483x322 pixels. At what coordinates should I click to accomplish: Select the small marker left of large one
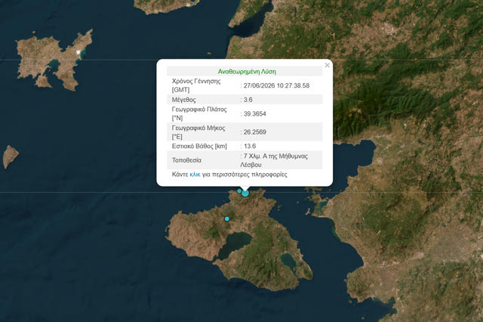[239, 191]
